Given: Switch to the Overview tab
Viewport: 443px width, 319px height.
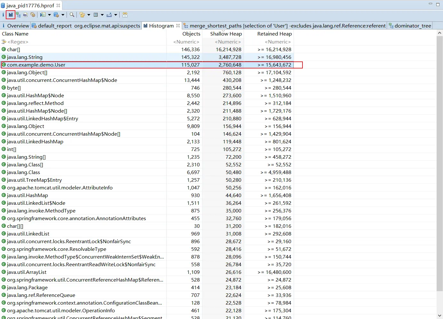Looking at the screenshot, I should 15,26.
